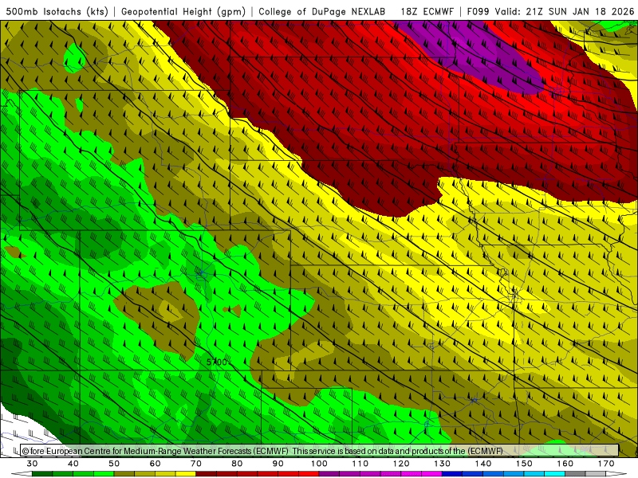Screen dimensions: 638x478
Task: Click the 'Valid: 21Z SUN JAN 18 2026' text
Action: point(565,11)
